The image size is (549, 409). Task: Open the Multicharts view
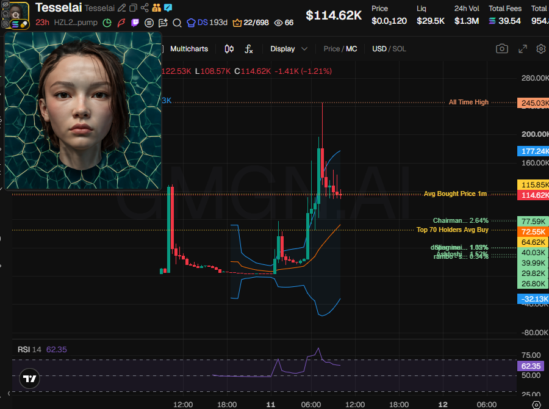[x=189, y=49]
